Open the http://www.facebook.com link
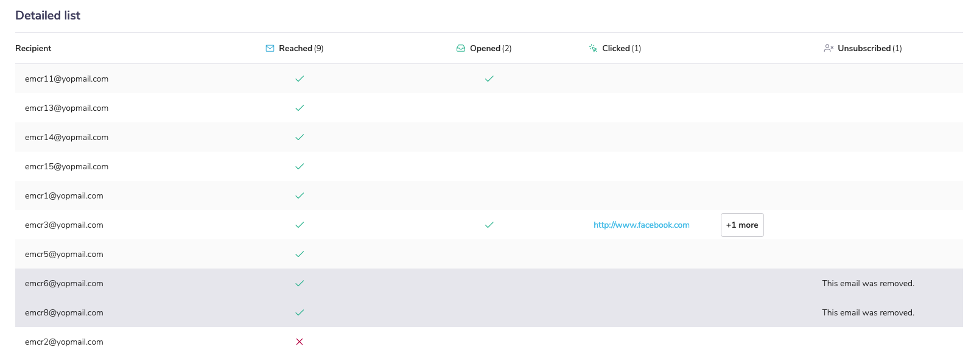The width and height of the screenshot is (971, 355). [642, 225]
